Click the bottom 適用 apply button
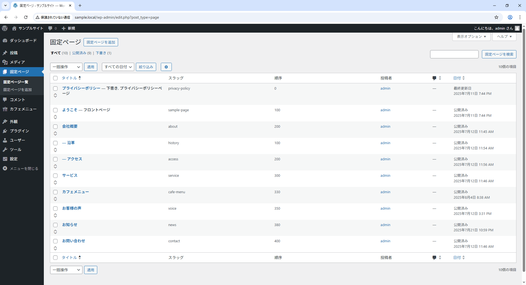The width and height of the screenshot is (526, 285). [91, 270]
